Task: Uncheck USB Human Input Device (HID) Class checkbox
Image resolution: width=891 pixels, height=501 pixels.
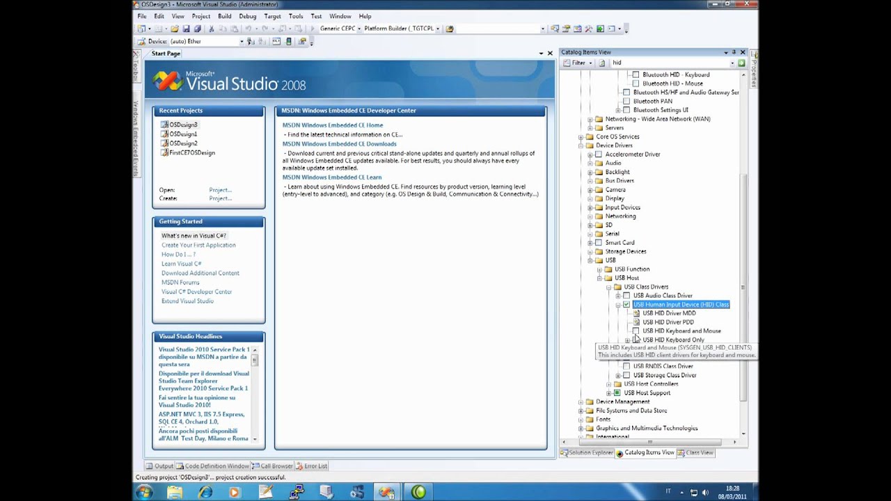Action: [x=626, y=305]
